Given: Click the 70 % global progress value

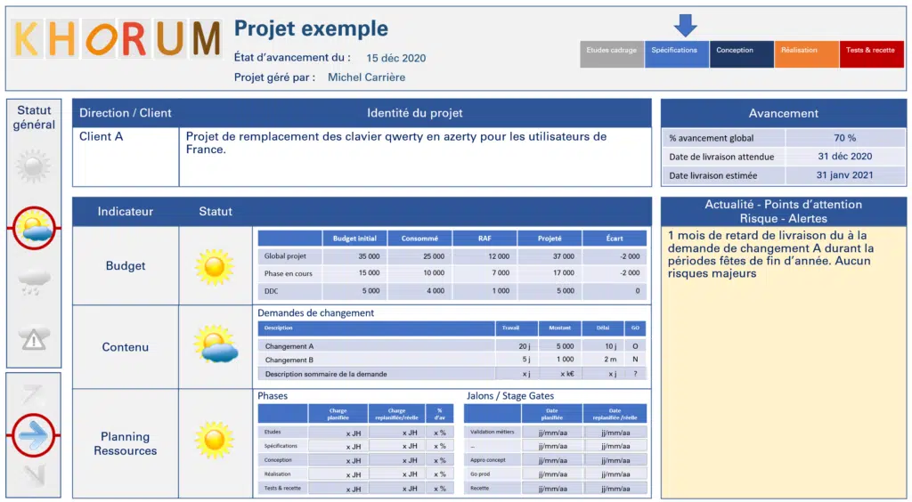Looking at the screenshot, I should pos(844,138).
